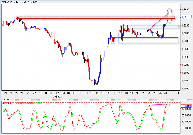Viewport: 193px width, 135px height.
Task: Click the 1,2800 price axis label
Action: [x=186, y=41]
